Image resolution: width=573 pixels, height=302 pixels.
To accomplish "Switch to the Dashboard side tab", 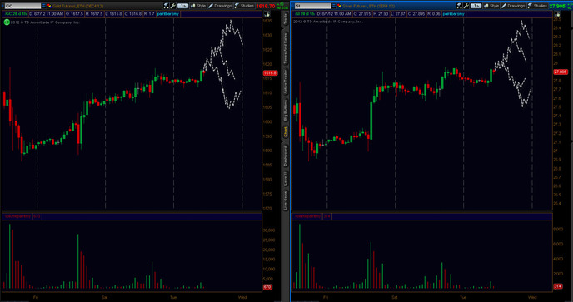I will click(x=286, y=156).
